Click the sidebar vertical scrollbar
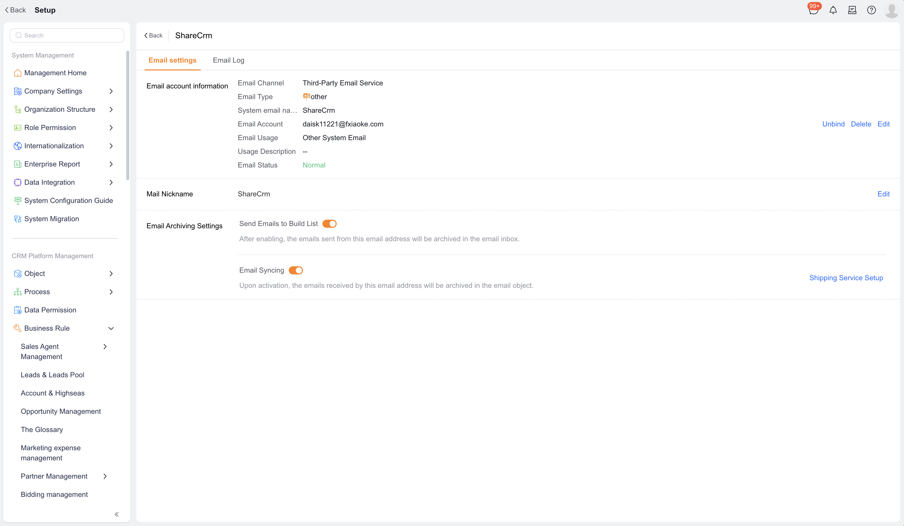 coord(128,115)
